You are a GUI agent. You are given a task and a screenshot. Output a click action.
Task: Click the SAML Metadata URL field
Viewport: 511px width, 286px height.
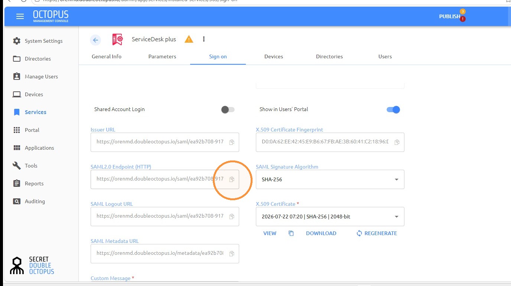point(165,254)
